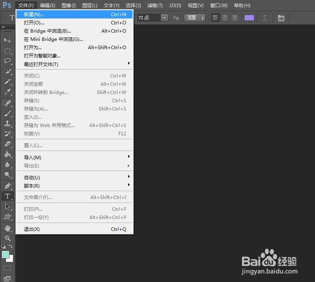The height and width of the screenshot is (282, 315).
Task: Select the Dodge tool
Action: pyautogui.click(x=7, y=175)
